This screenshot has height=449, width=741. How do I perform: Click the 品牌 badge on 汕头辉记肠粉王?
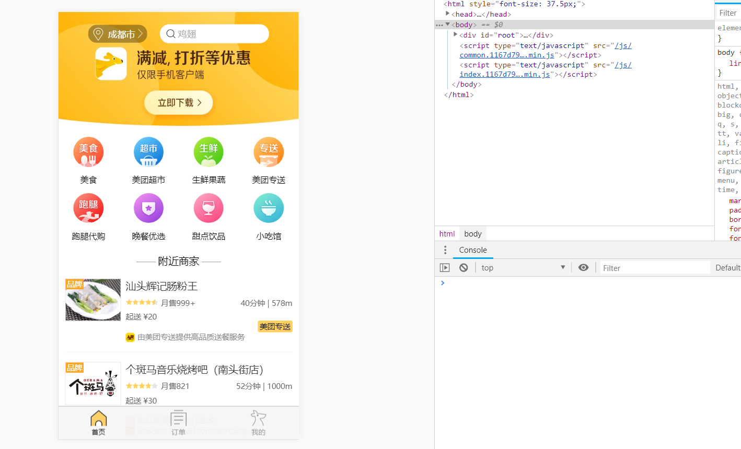[74, 284]
